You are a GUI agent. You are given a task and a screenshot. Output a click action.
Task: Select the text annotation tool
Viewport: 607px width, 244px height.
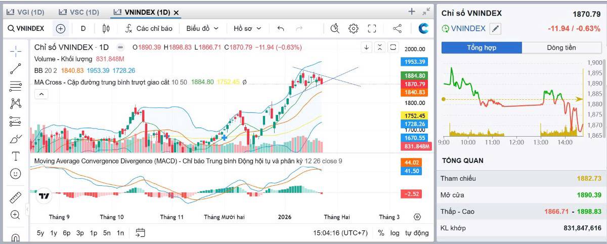tap(16, 156)
